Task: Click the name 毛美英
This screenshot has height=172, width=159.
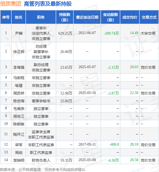Action: [x=19, y=109]
